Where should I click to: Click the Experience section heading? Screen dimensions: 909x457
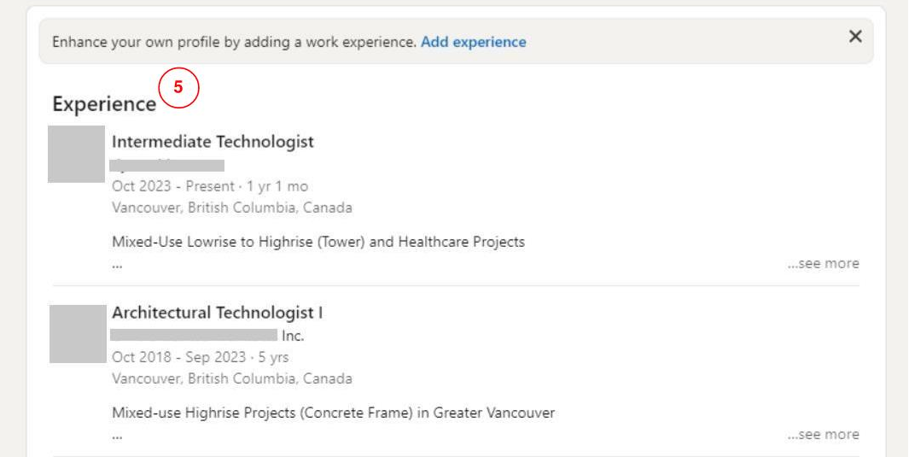pyautogui.click(x=104, y=104)
